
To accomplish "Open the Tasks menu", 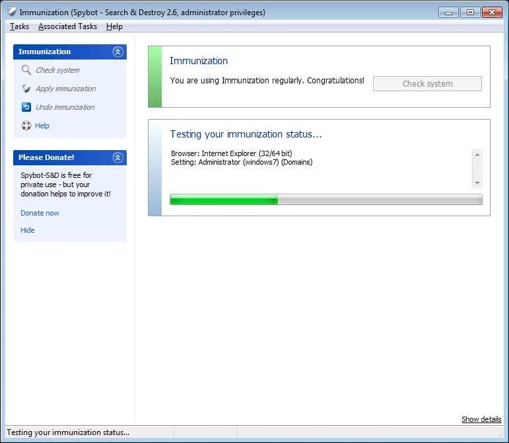I will [x=20, y=26].
